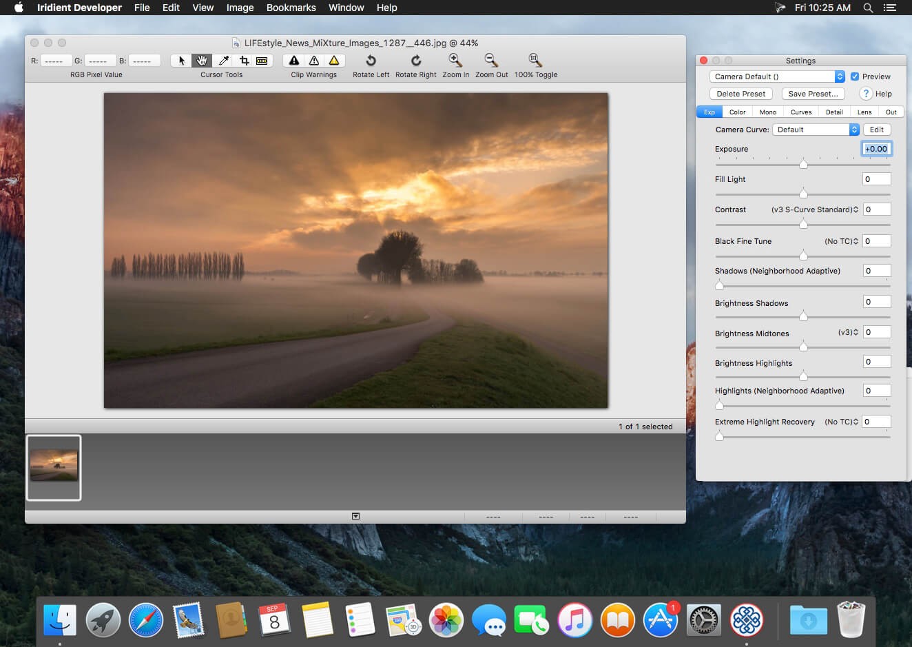Open the Bookmarks menu
The width and height of the screenshot is (912, 647).
point(291,8)
